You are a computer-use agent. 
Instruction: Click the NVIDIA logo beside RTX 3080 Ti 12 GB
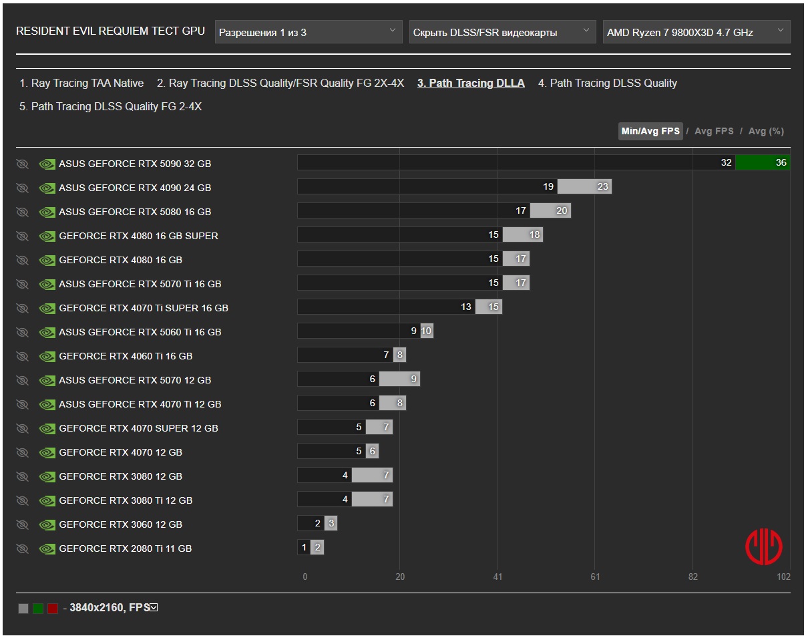coord(47,500)
